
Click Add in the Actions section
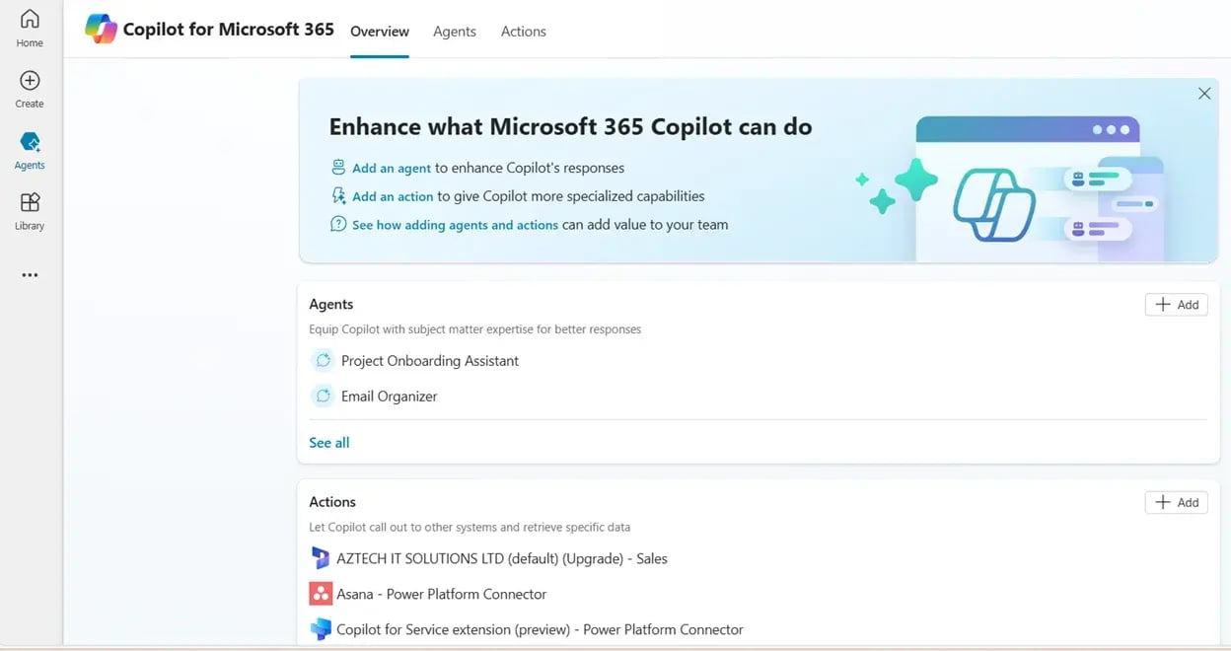[1176, 502]
